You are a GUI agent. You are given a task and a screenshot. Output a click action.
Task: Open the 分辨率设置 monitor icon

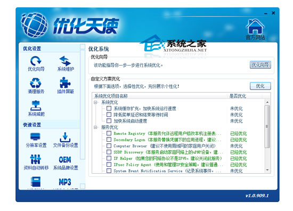point(36,140)
